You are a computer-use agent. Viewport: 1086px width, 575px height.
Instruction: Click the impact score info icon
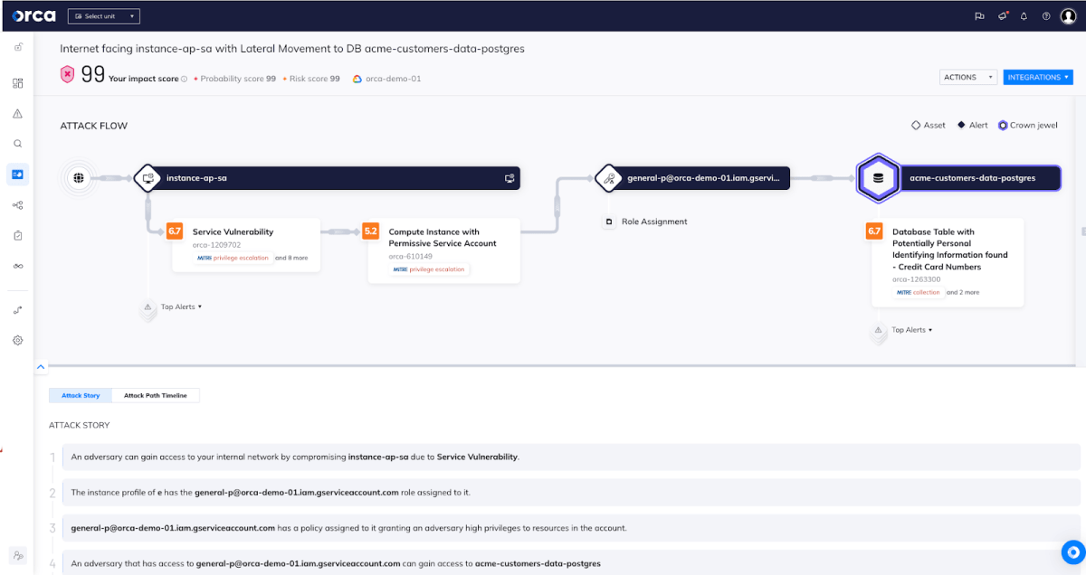tap(185, 79)
